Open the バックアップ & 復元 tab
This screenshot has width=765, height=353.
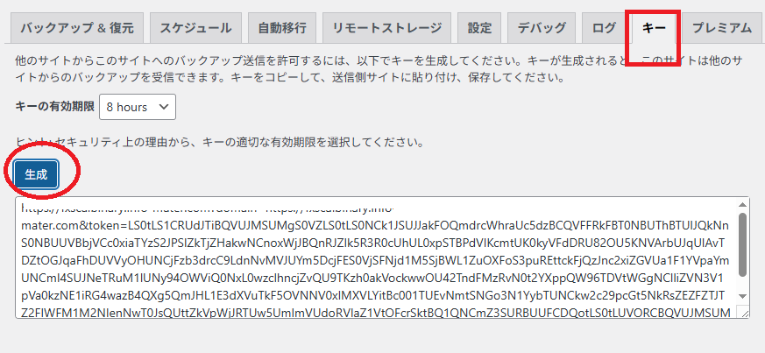coord(76,28)
